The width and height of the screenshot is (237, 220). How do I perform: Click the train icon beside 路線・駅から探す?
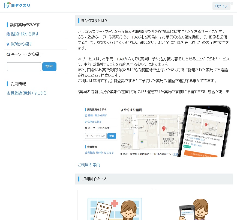tap(8, 34)
